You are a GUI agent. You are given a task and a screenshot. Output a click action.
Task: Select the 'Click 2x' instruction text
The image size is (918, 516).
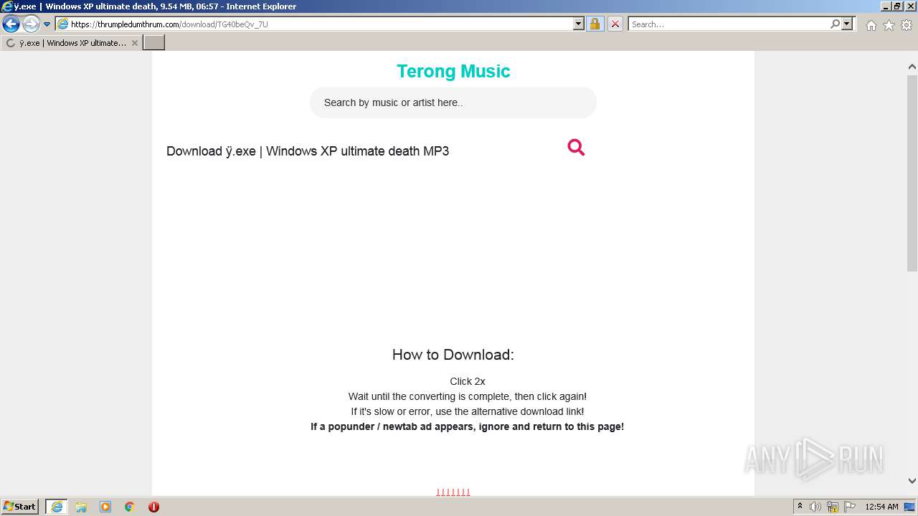click(468, 381)
